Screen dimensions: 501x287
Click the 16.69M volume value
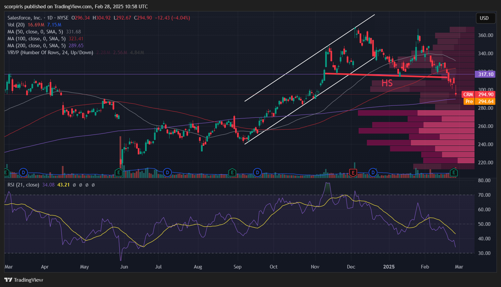click(x=36, y=25)
